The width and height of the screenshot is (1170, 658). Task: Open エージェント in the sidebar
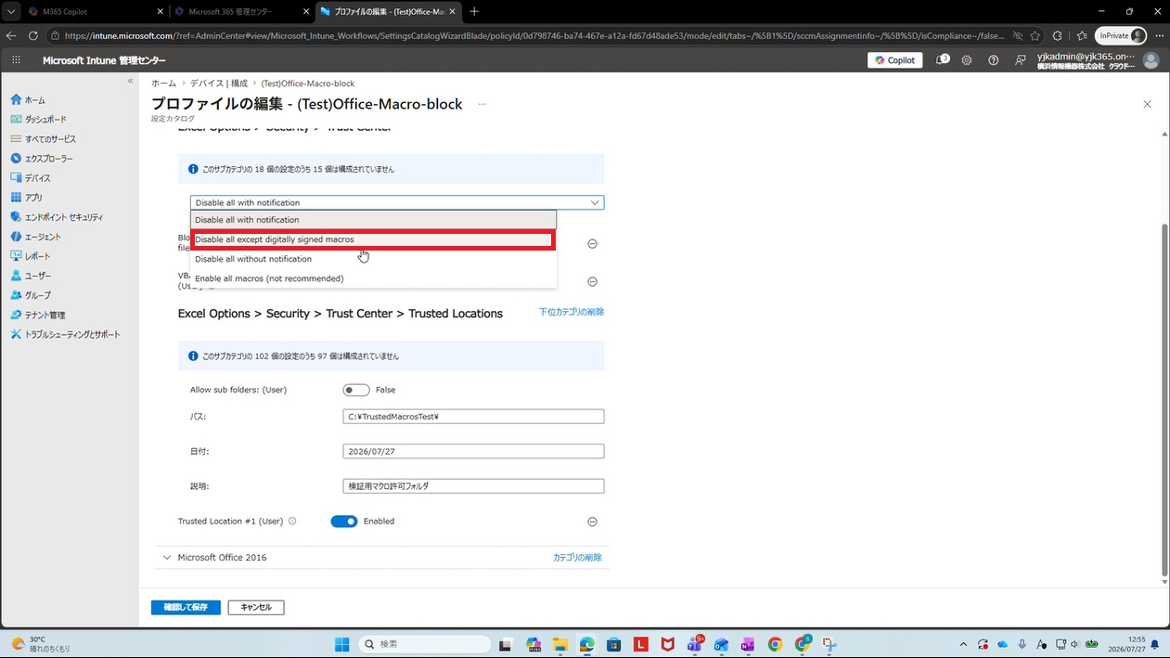pos(36,237)
